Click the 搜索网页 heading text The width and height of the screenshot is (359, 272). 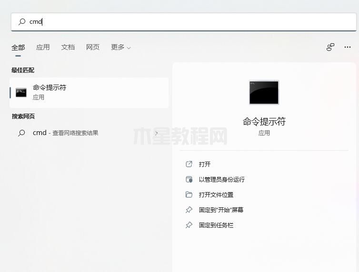(x=23, y=117)
